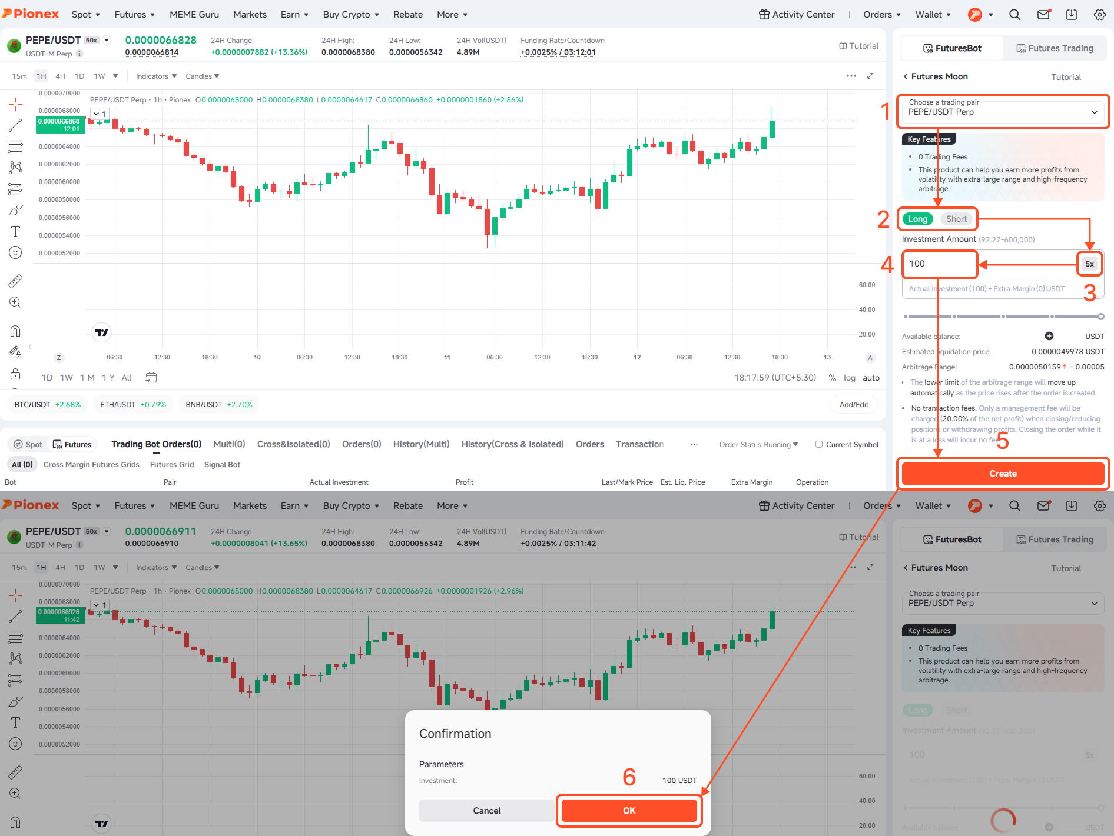Switch to Futures Trading tab in top panel
The width and height of the screenshot is (1114, 836).
tap(1055, 48)
